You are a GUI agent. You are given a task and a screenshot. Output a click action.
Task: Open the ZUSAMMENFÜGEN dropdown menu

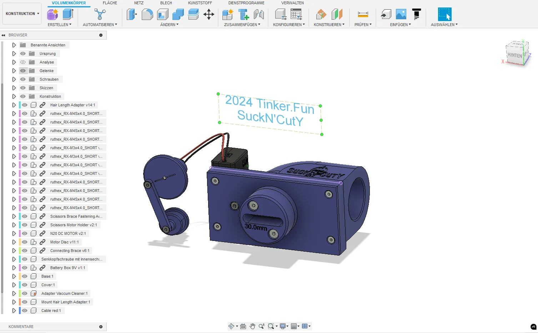(242, 25)
